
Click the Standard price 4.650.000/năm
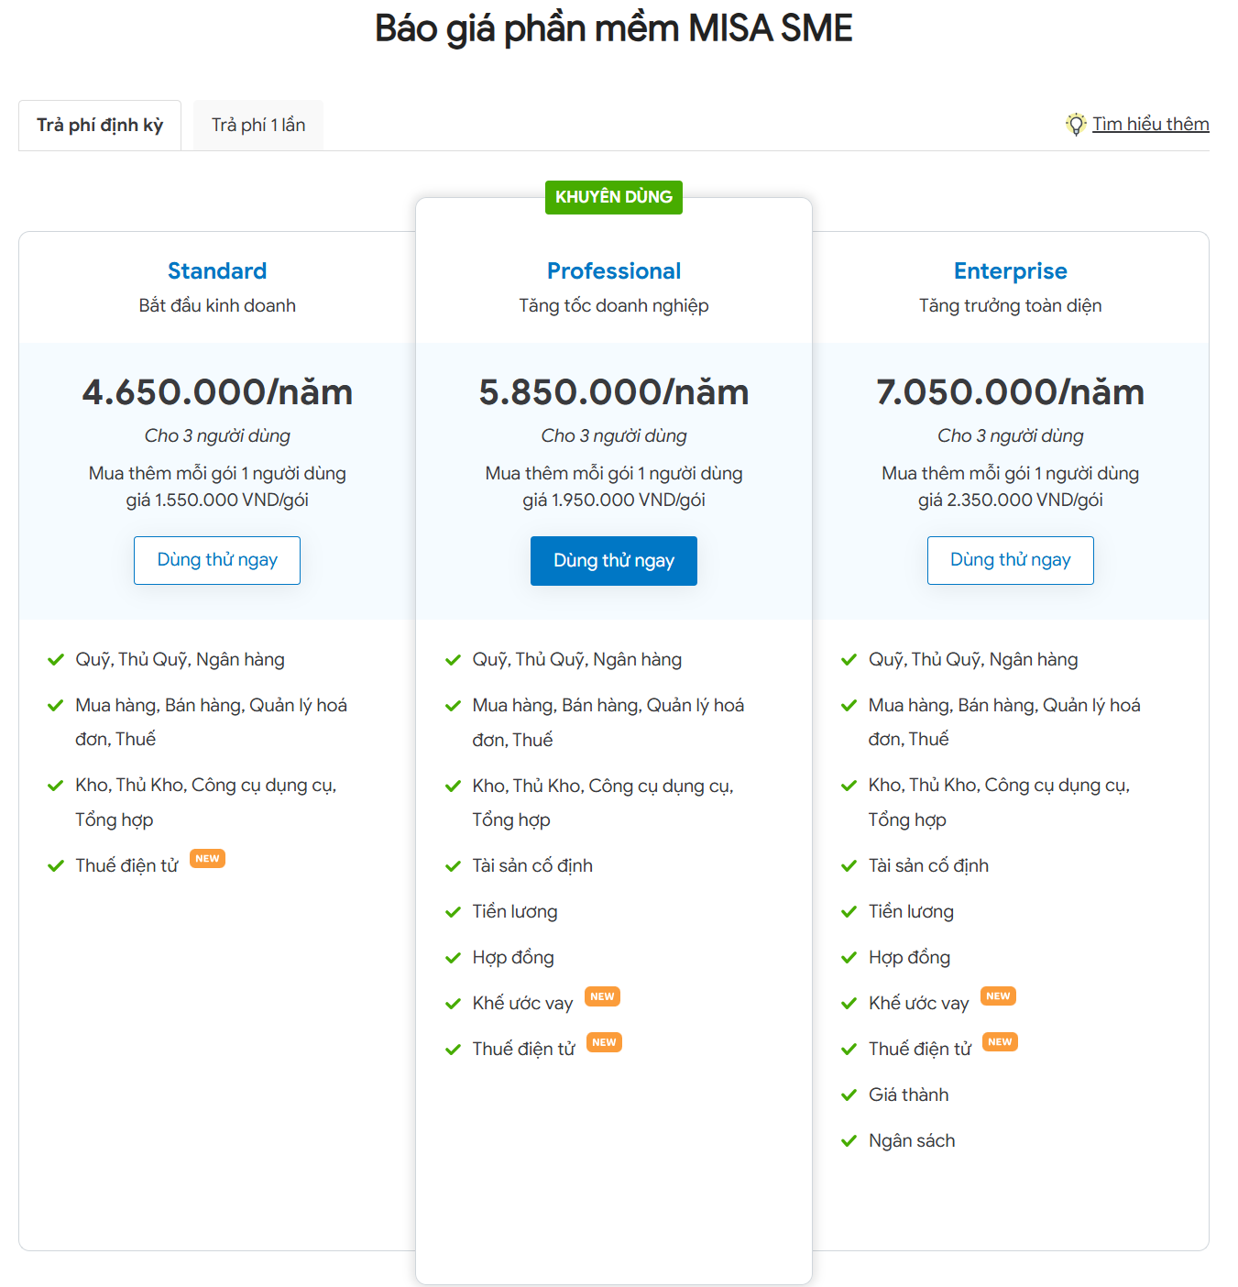coord(217,392)
